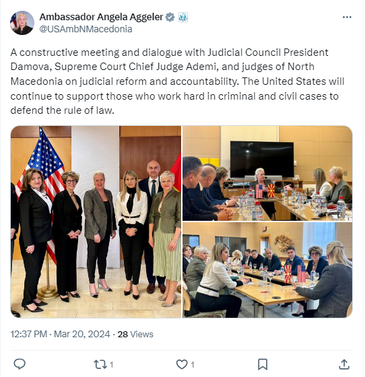Click the reply speech bubble icon

tap(20, 364)
